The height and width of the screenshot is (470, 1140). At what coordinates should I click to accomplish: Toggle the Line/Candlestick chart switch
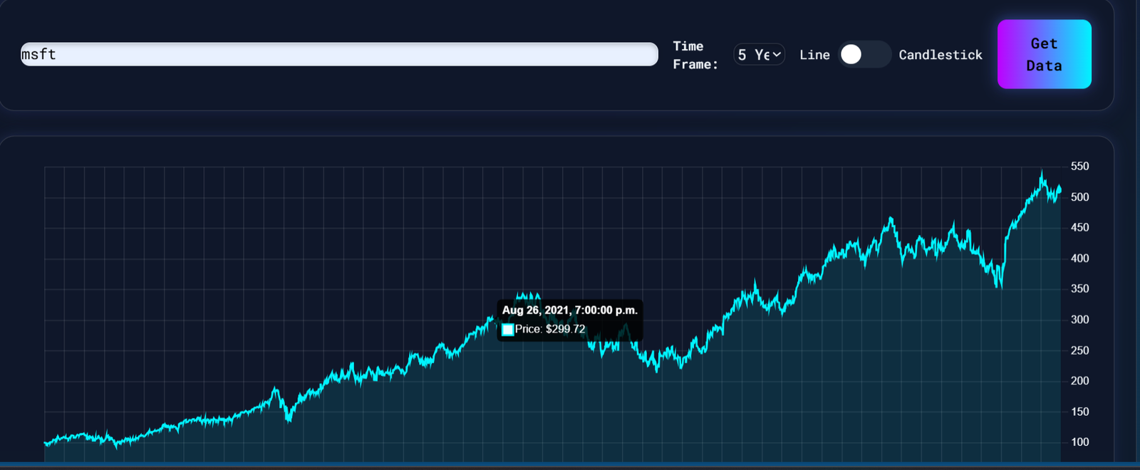tap(863, 54)
